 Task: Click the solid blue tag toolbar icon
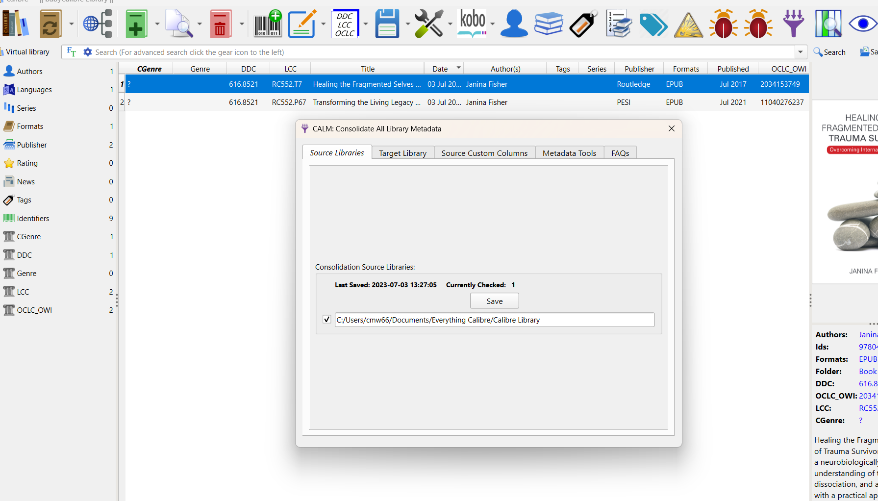[x=653, y=25]
